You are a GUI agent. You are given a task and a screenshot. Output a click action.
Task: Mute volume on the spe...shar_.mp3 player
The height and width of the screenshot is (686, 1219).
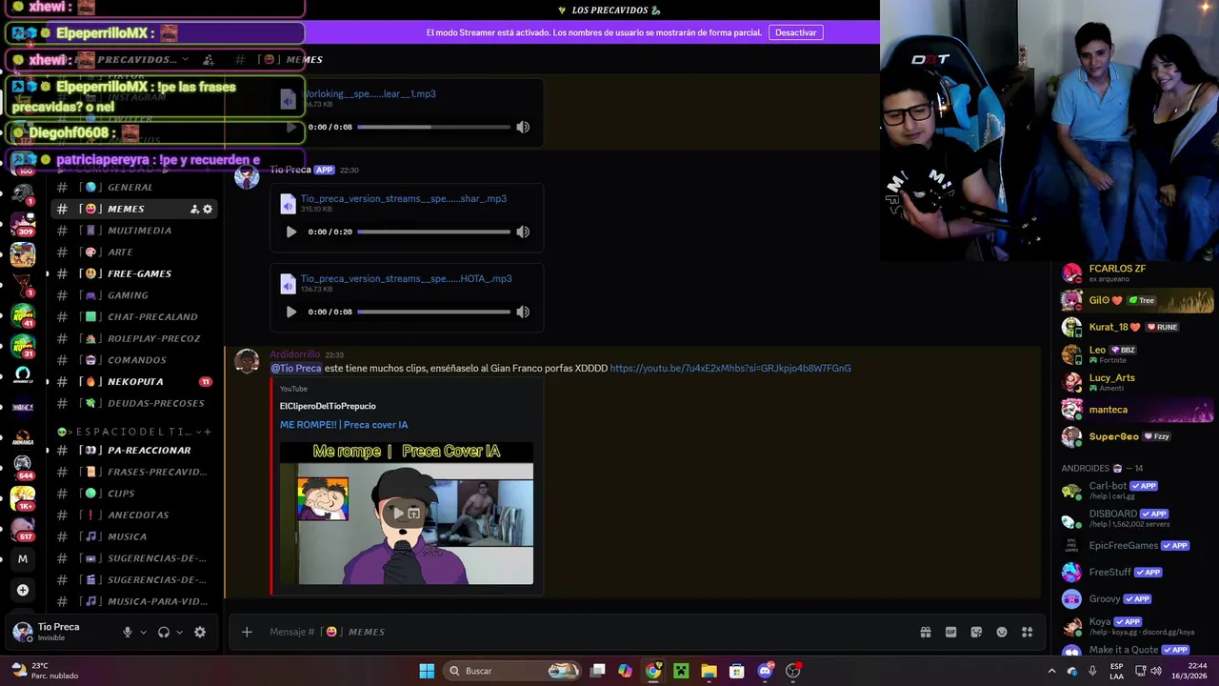(523, 232)
